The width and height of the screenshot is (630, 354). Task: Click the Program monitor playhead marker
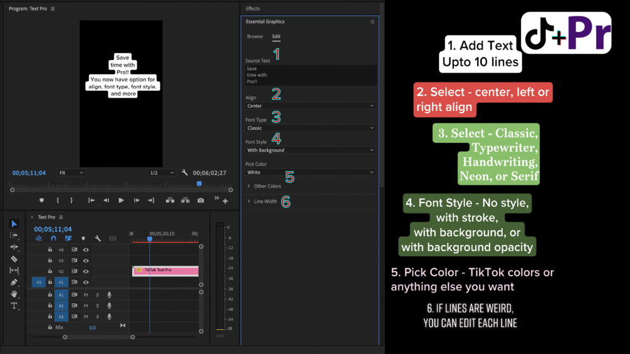[x=199, y=184]
